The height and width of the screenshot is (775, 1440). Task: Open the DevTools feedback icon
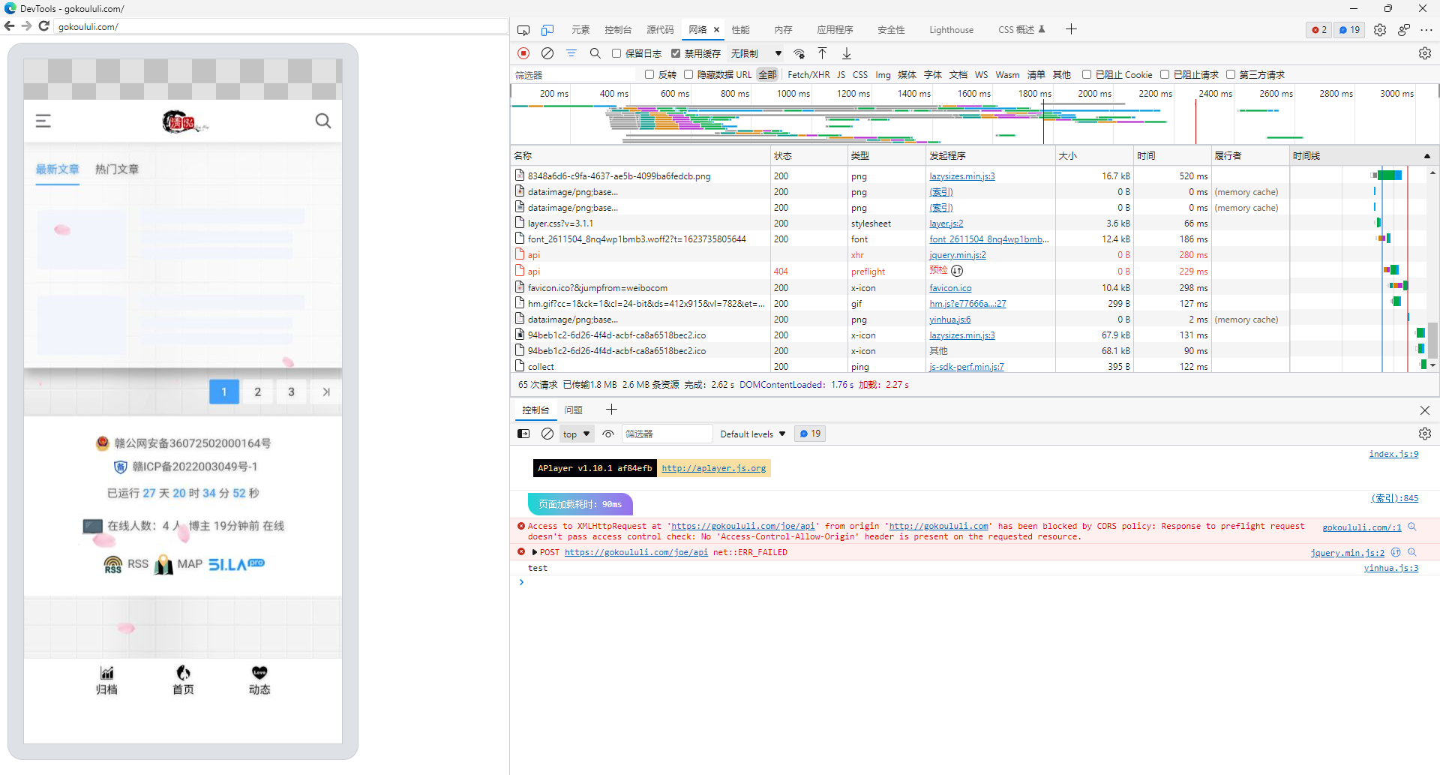coord(1404,30)
